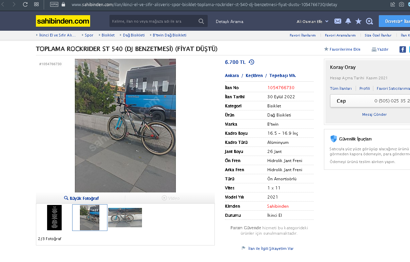Screen dimensions: 410x262
Task: Click the padlock site security icon
Action: (x=63, y=4)
